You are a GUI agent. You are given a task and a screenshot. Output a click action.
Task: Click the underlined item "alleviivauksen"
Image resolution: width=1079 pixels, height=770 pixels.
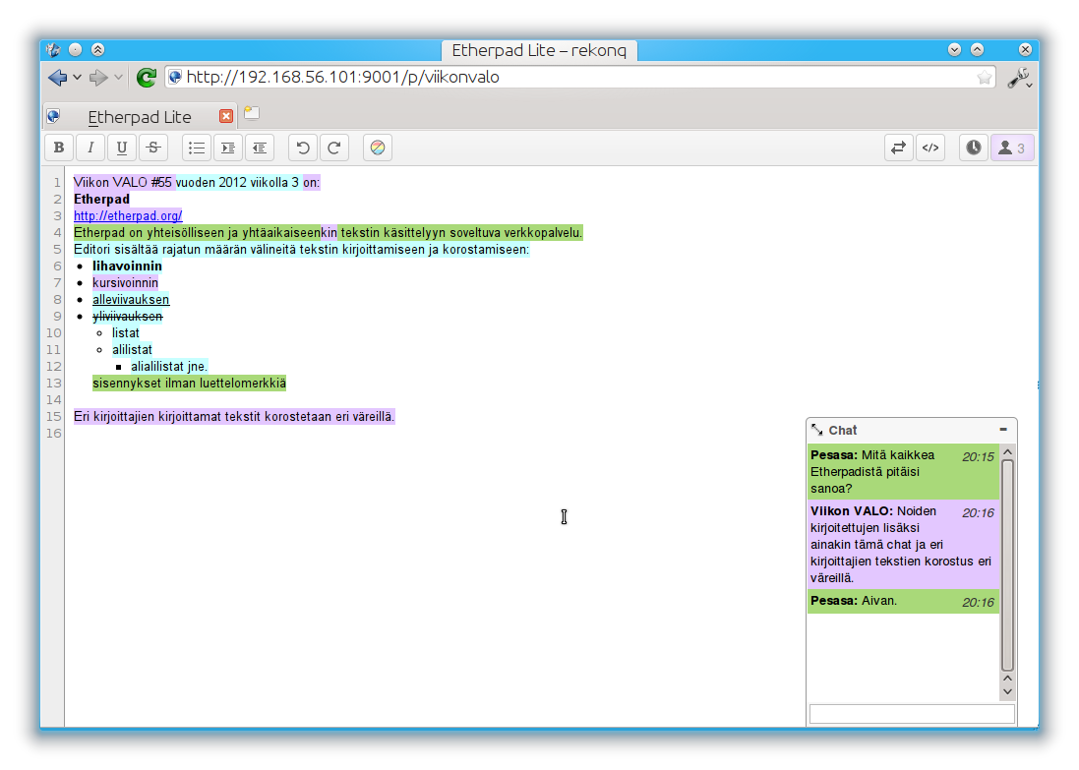131,300
